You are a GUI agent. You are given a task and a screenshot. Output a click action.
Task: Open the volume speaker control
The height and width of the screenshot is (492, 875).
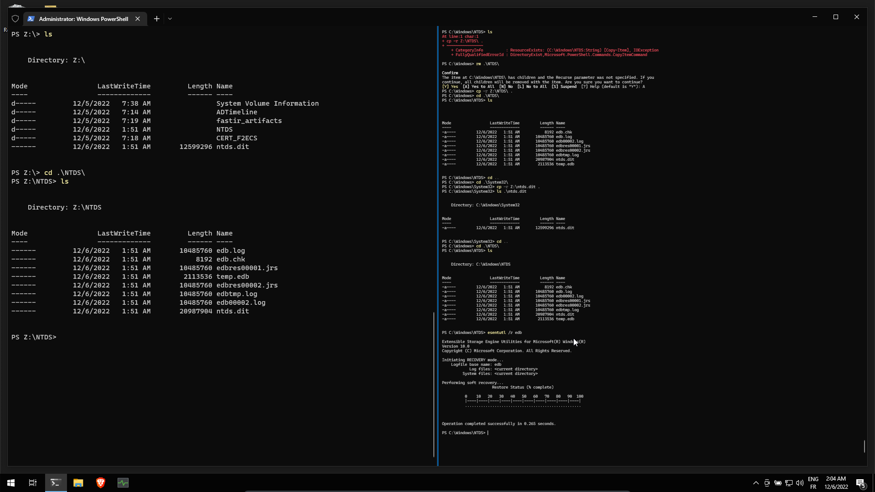pos(800,483)
